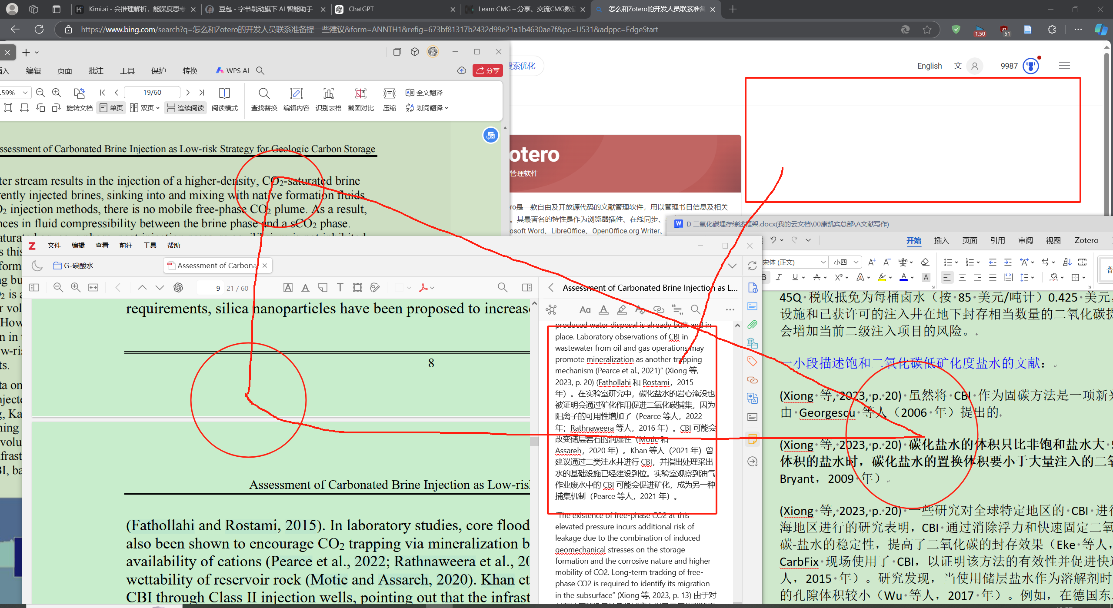Select the underline annotation tool in Zotero

tap(305, 288)
